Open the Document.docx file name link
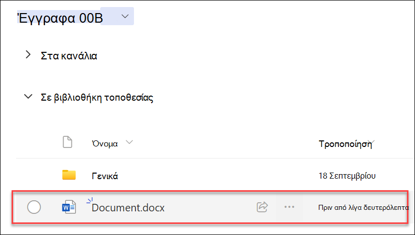This screenshot has height=235, width=415. [x=128, y=207]
